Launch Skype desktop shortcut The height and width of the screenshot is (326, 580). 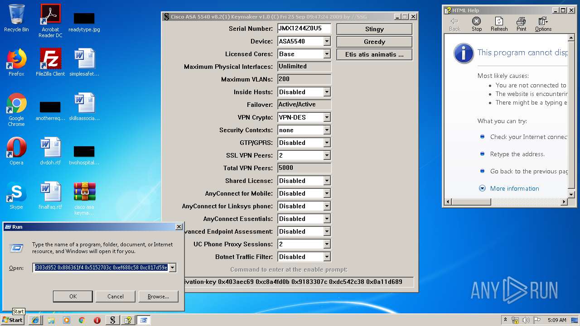coord(16,196)
